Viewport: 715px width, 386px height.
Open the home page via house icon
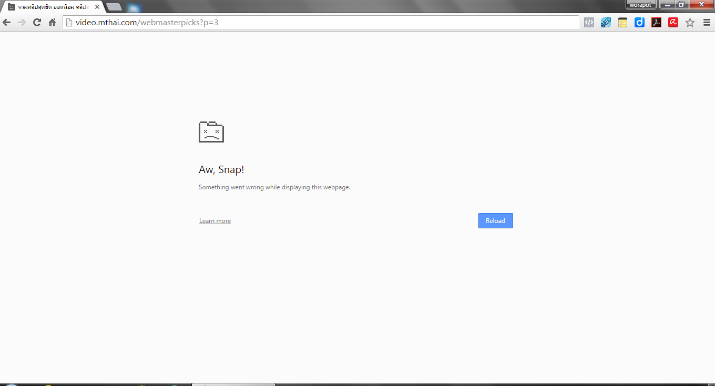52,23
